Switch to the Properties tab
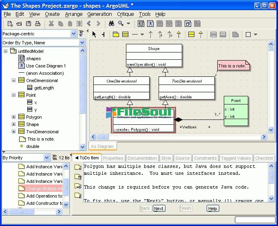This screenshot has height=226, width=278. pos(113,158)
